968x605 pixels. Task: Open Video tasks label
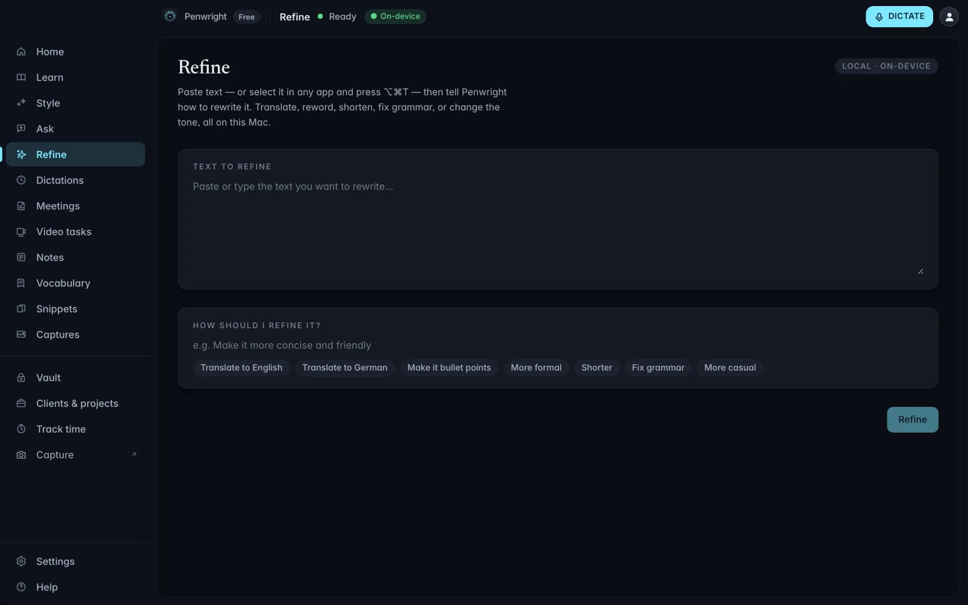pos(64,231)
